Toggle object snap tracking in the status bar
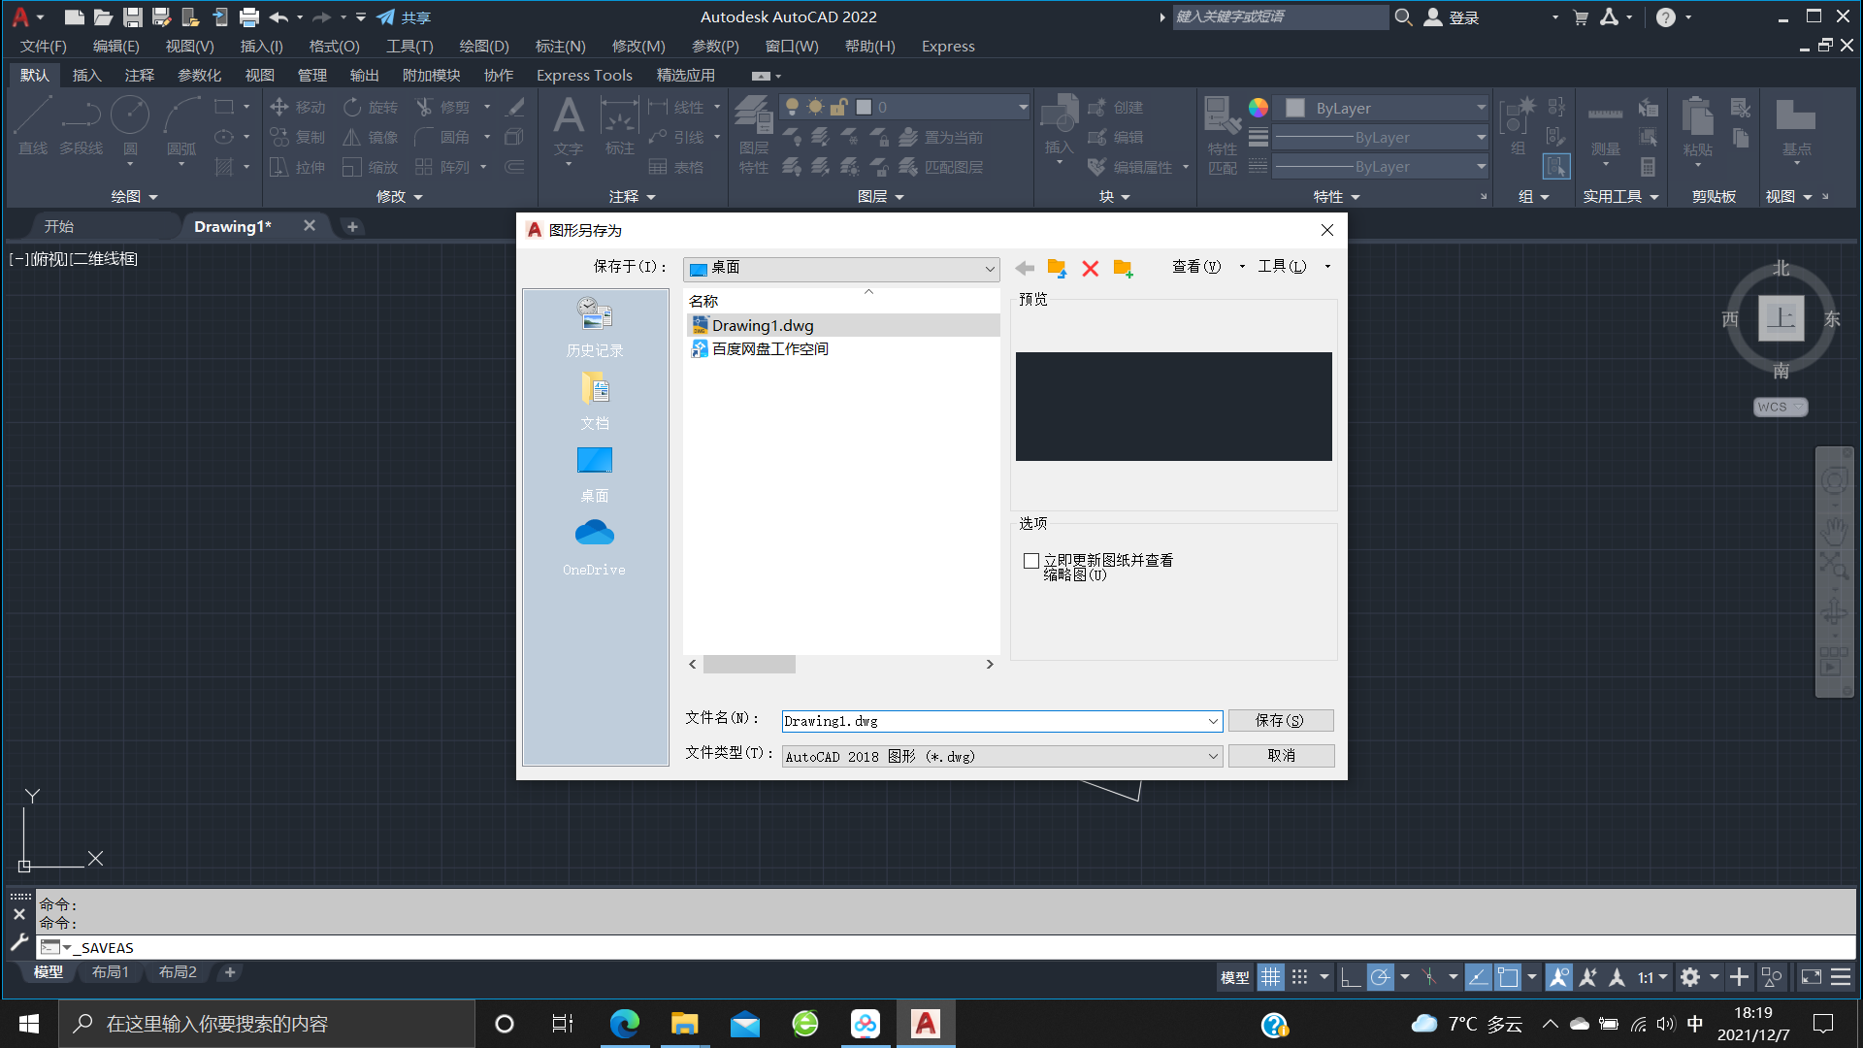Image resolution: width=1863 pixels, height=1048 pixels. pos(1478,977)
